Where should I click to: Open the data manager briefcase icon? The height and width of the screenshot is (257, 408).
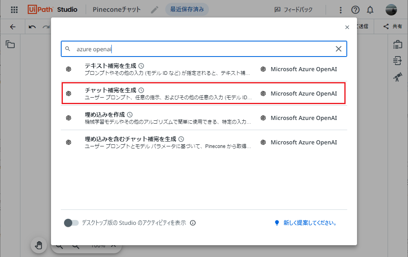tap(397, 44)
